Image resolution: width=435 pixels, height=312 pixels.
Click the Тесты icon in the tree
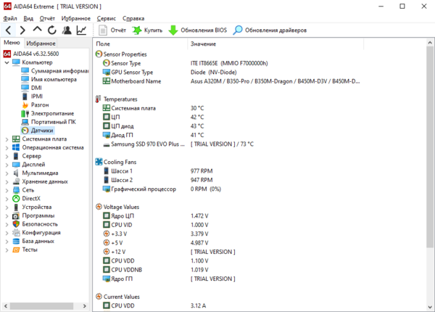tap(16, 250)
